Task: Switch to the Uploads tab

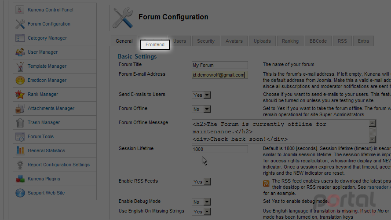Action: 262,41
